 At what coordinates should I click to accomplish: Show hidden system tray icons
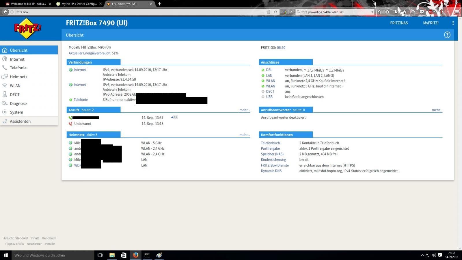[x=422, y=255]
